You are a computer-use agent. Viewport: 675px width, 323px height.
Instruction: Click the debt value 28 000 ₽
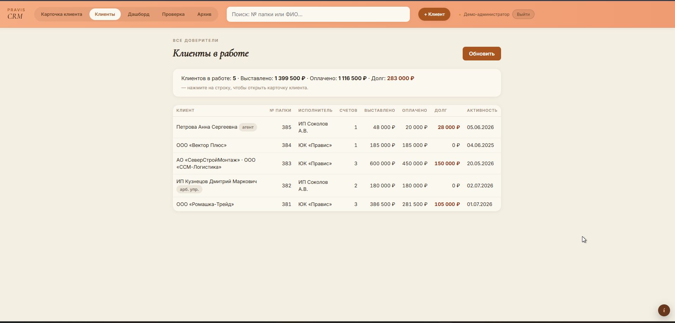click(x=449, y=127)
